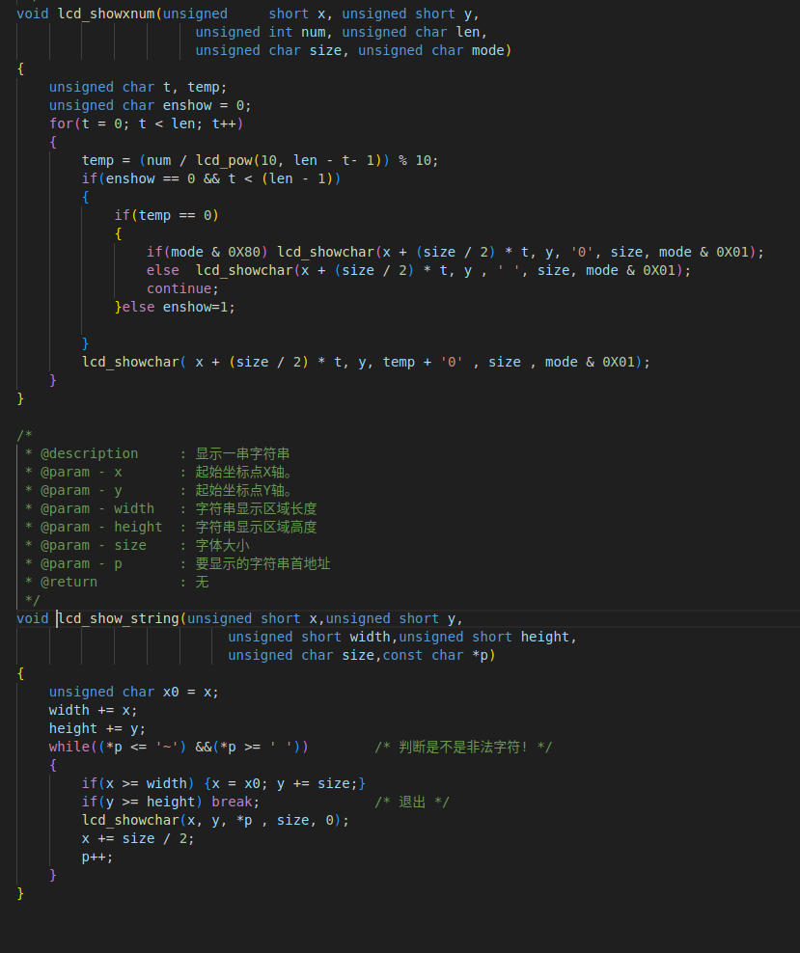This screenshot has height=953, width=800.
Task: Click 'lcd_showchar(x, y, *p , size, 0);' line
Action: click(215, 820)
